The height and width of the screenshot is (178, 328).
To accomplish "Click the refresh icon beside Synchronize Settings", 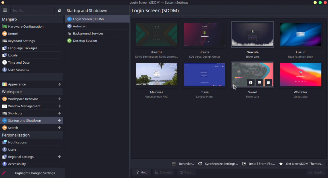I will click(x=200, y=164).
